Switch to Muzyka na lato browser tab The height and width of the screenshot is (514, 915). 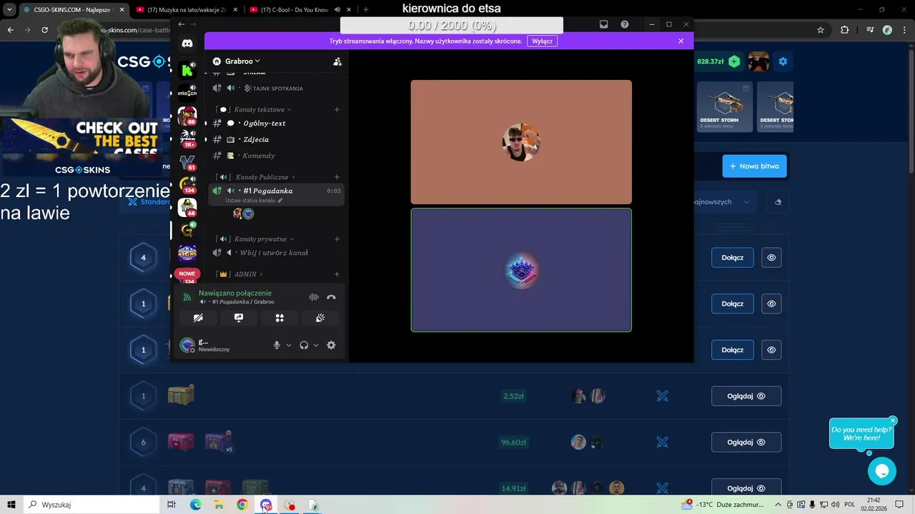(x=185, y=9)
